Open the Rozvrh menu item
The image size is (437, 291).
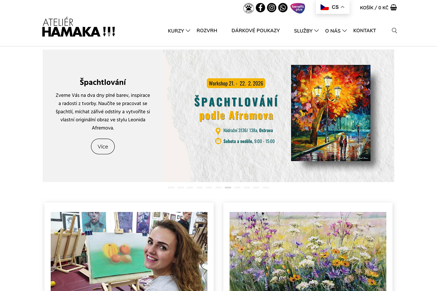coord(207,31)
